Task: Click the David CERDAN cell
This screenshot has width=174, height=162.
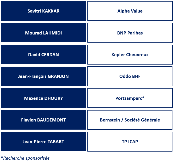Action: coord(43,55)
